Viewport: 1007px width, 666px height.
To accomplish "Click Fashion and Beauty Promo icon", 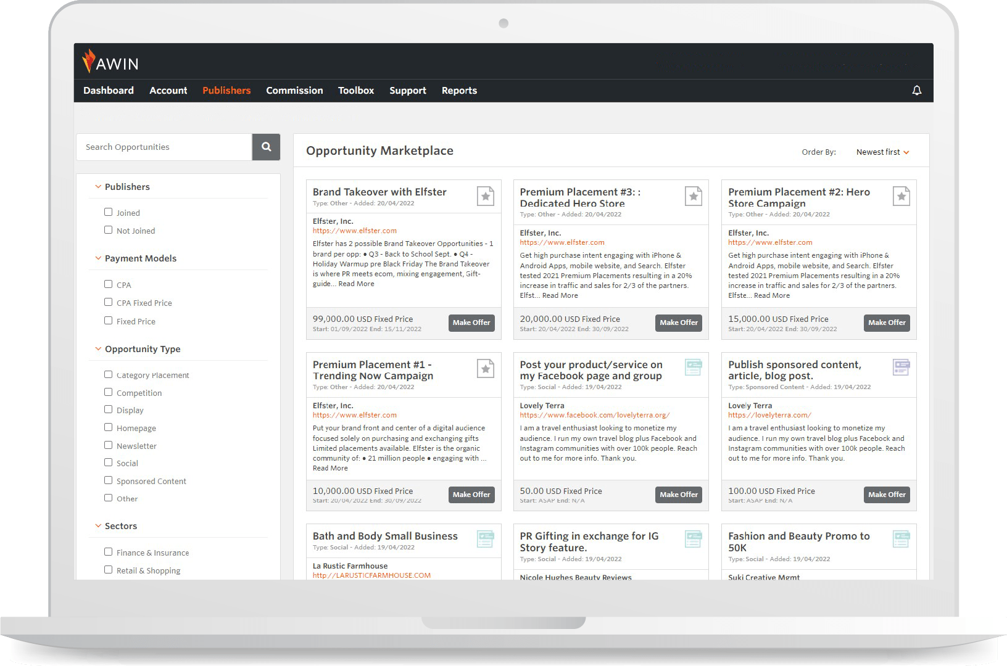I will pos(901,539).
